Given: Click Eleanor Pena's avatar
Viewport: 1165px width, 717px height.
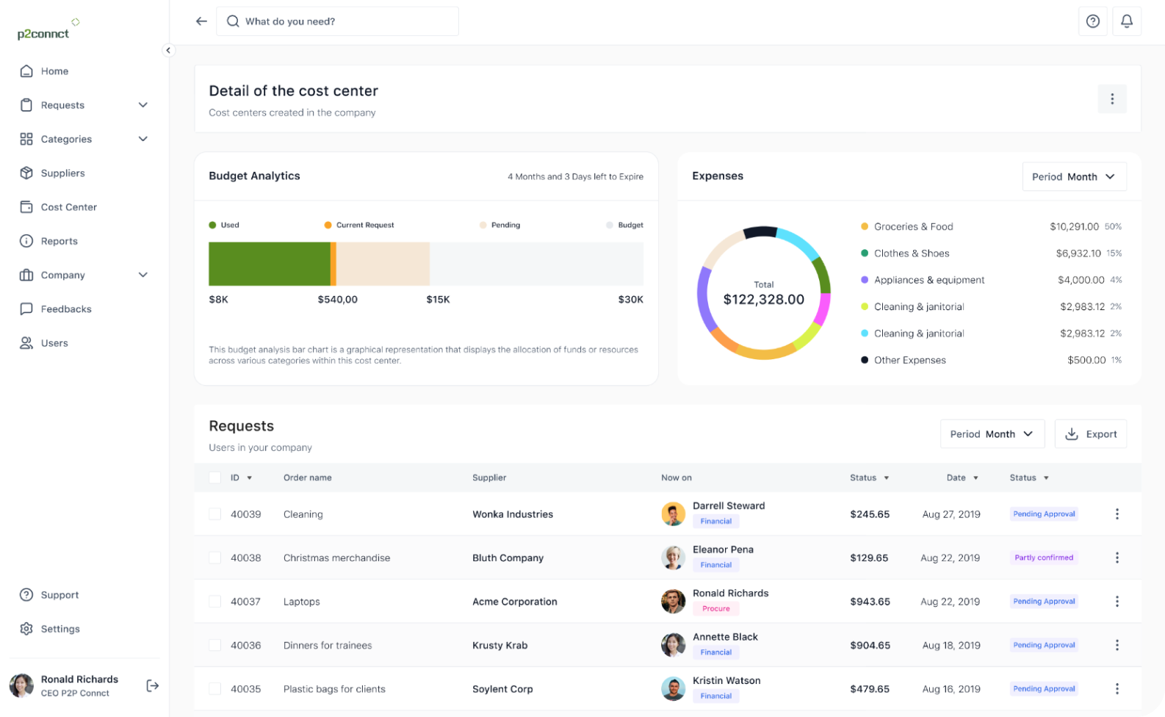Looking at the screenshot, I should point(674,558).
